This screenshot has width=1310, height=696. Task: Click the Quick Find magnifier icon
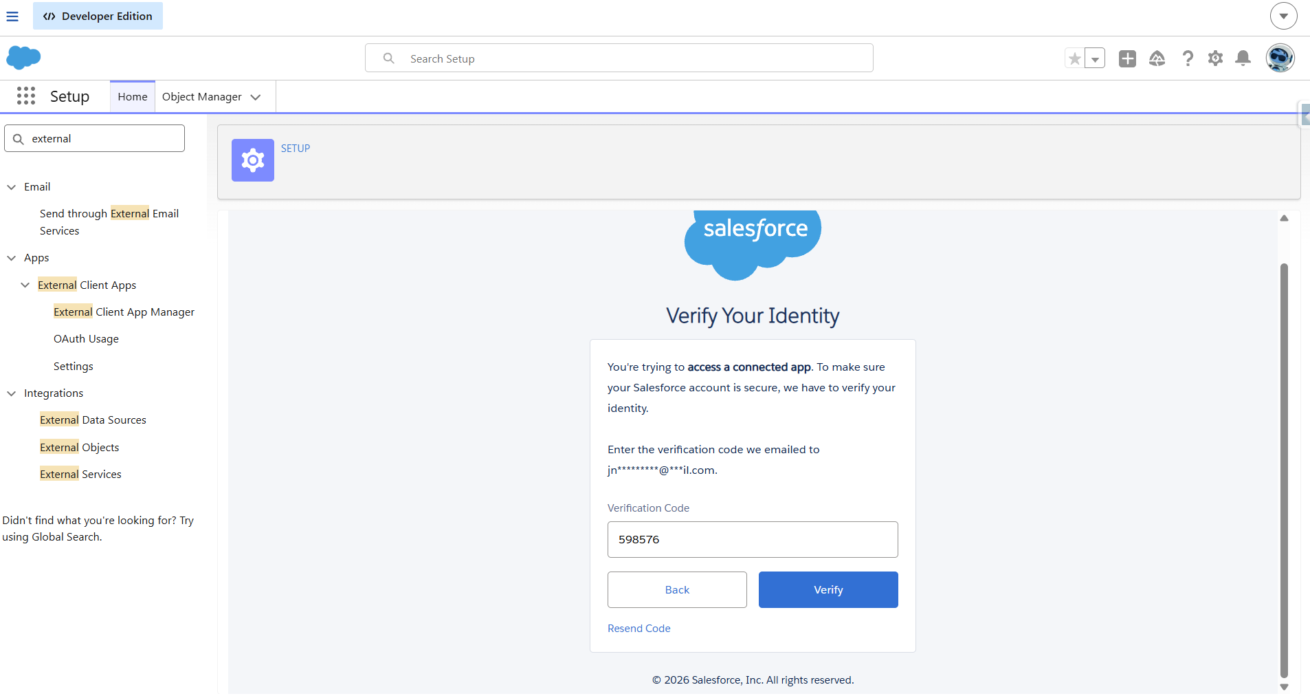click(x=19, y=139)
